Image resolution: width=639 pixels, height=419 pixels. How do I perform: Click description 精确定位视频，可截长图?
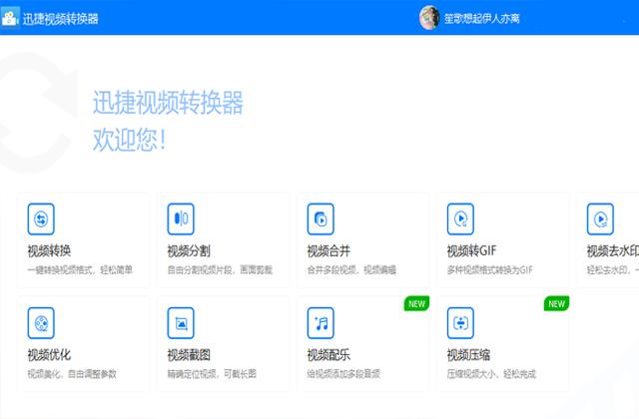[x=212, y=374]
